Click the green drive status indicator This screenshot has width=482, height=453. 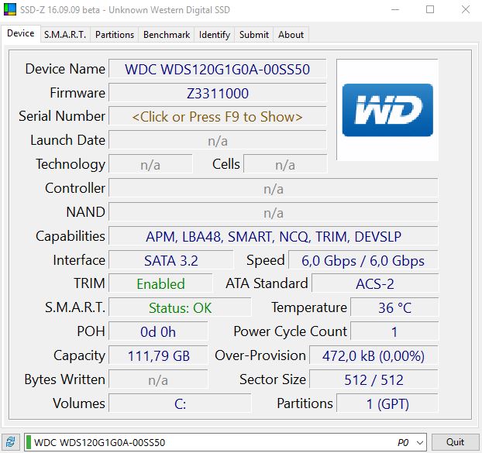click(x=28, y=442)
